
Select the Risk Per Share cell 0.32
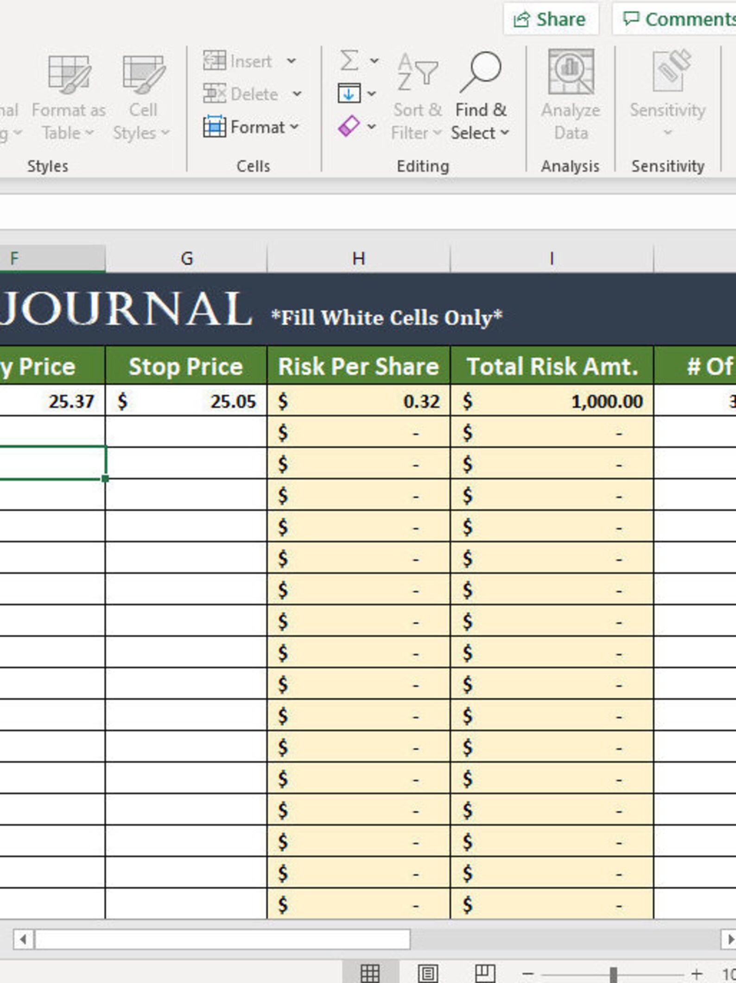click(x=358, y=401)
